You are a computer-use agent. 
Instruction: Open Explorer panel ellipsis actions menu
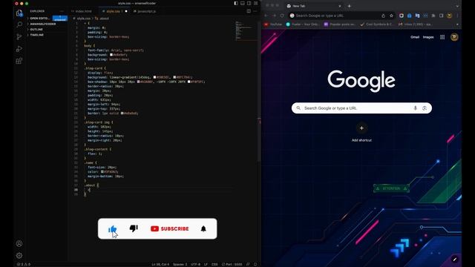(62, 11)
